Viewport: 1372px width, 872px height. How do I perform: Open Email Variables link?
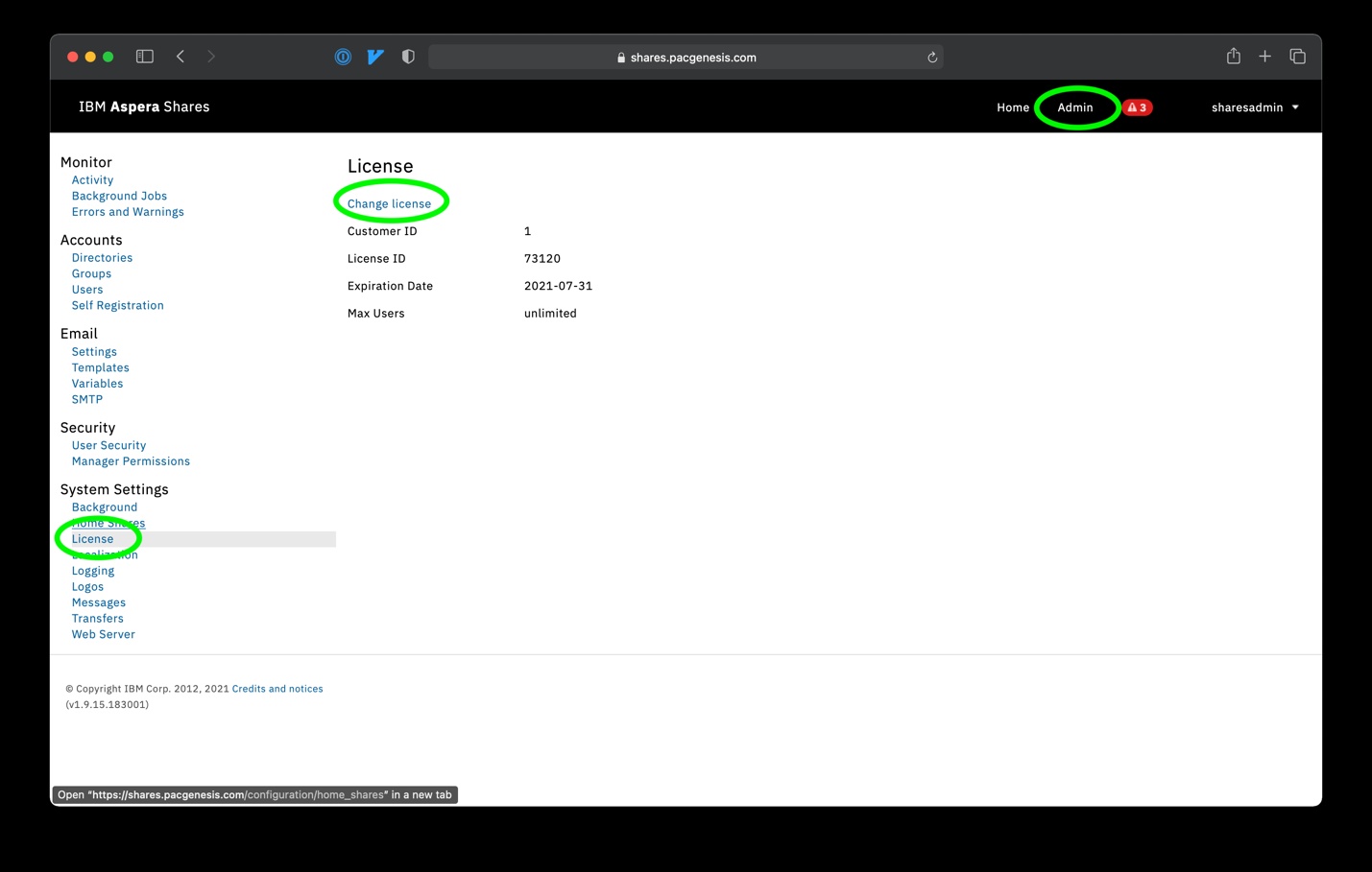[97, 384]
